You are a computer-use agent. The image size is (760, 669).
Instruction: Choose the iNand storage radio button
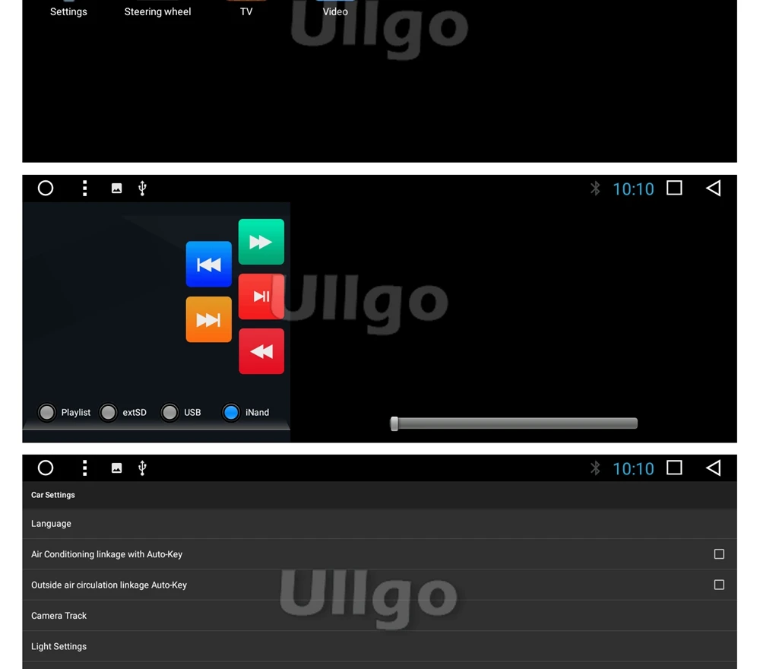point(231,413)
